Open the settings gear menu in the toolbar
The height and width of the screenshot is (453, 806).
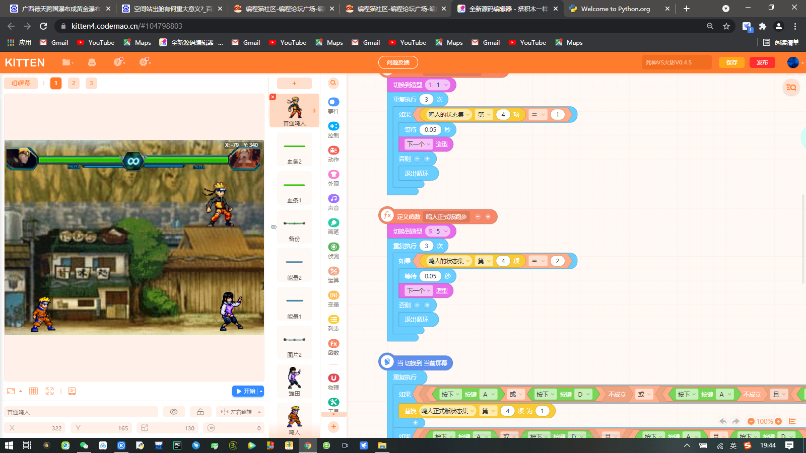click(145, 62)
